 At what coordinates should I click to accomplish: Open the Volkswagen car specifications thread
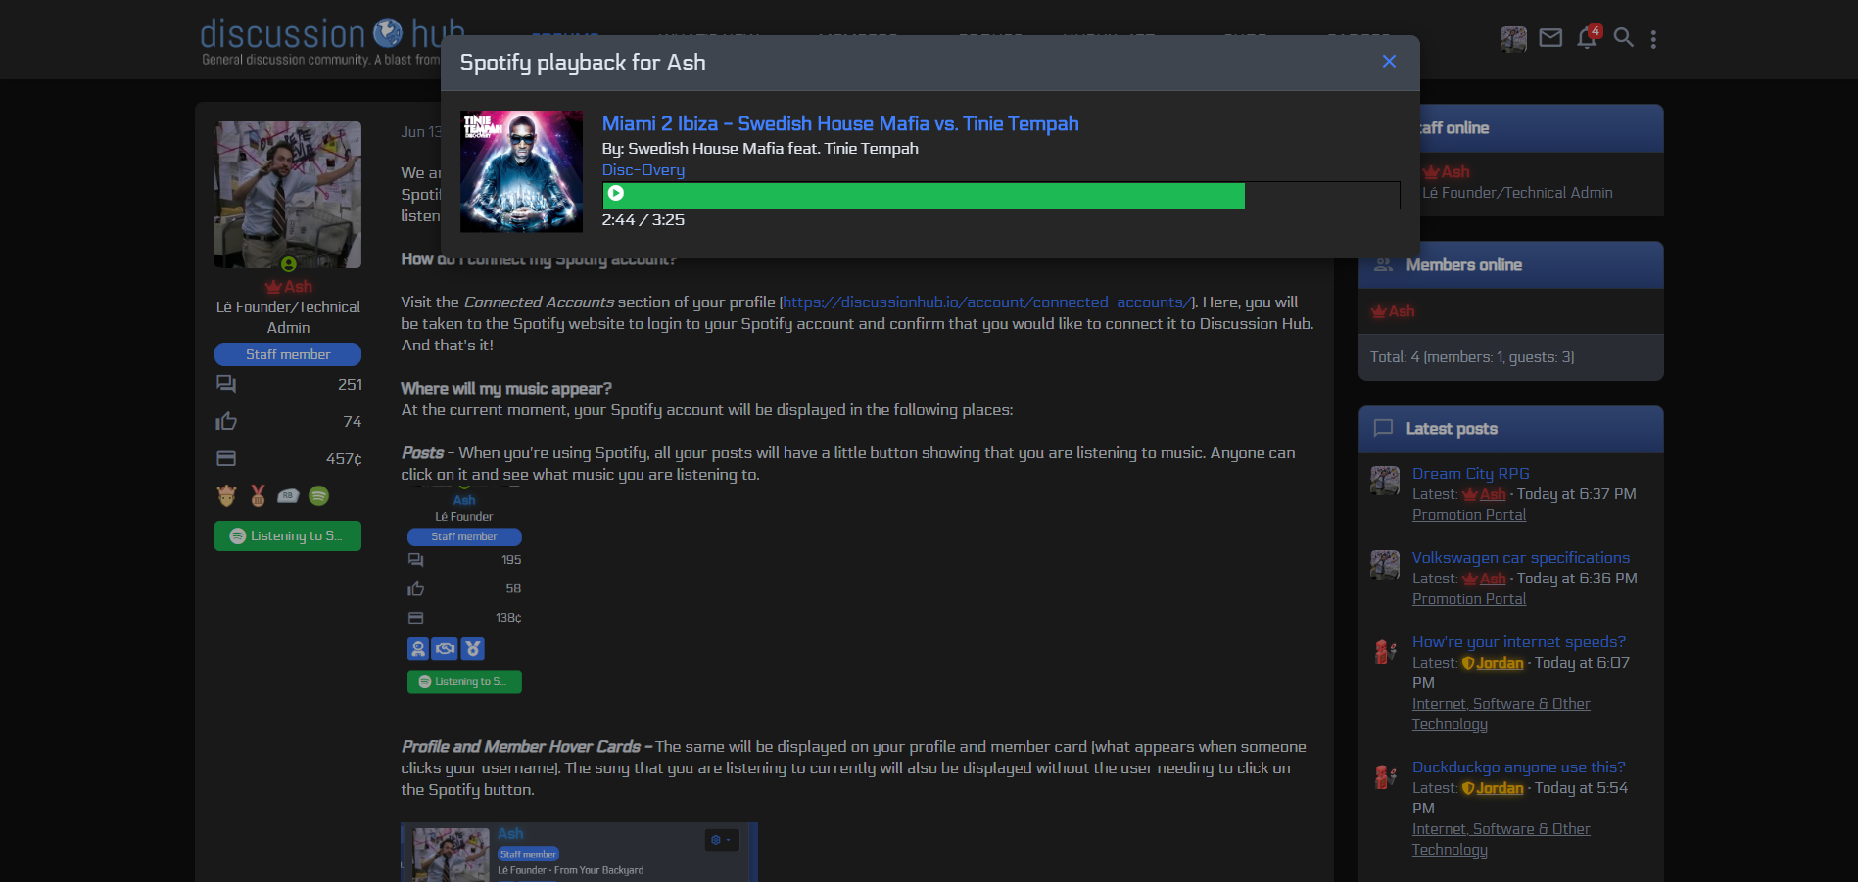(x=1521, y=558)
